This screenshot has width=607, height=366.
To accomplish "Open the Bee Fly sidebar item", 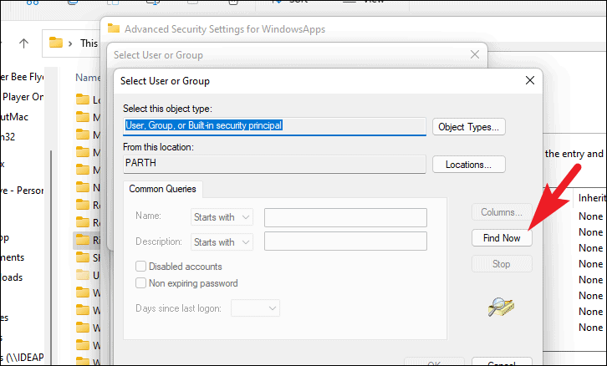I will pos(22,77).
